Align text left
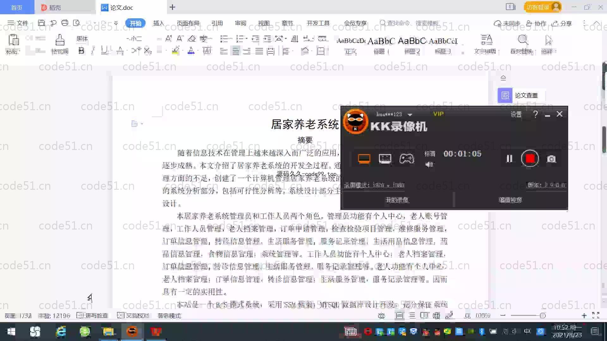The width and height of the screenshot is (607, 341). coord(224,51)
